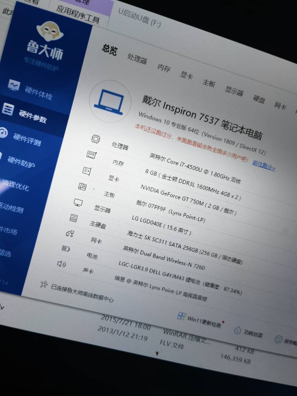Click the graphics card icon
297x396 pixels.
pyautogui.click(x=87, y=171)
